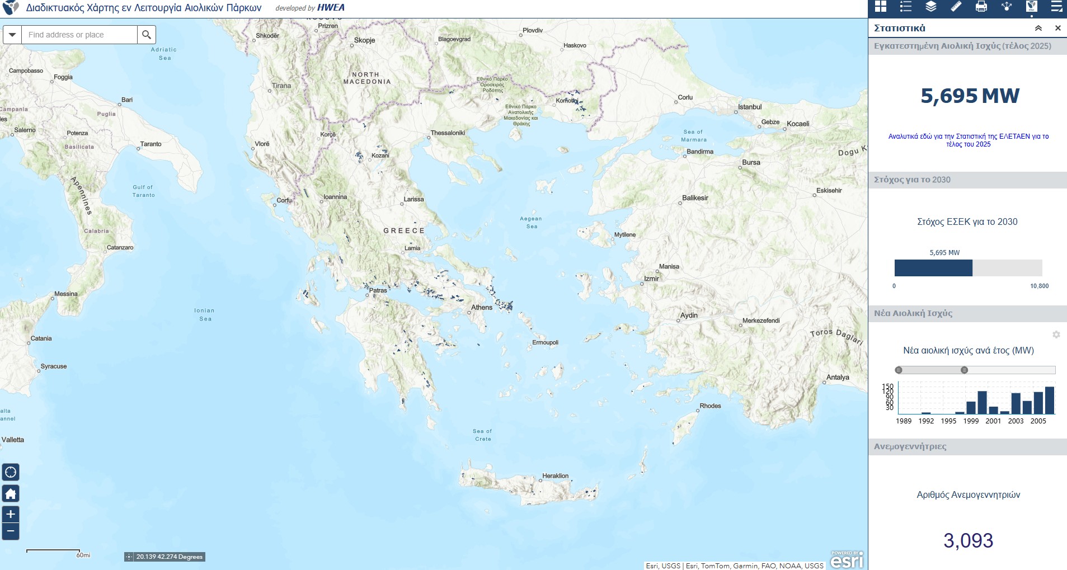This screenshot has width=1067, height=570.
Task: Open settings gear on Νέα Αιολική Ισχύς chart
Action: pos(1056,334)
